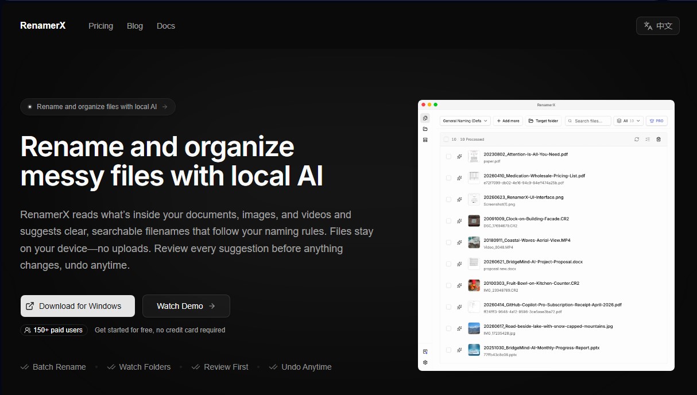Click AI sparkle icon for Fruit-Bowl-on-Kitchen-Counter.CR2
The image size is (697, 395).
[459, 285]
